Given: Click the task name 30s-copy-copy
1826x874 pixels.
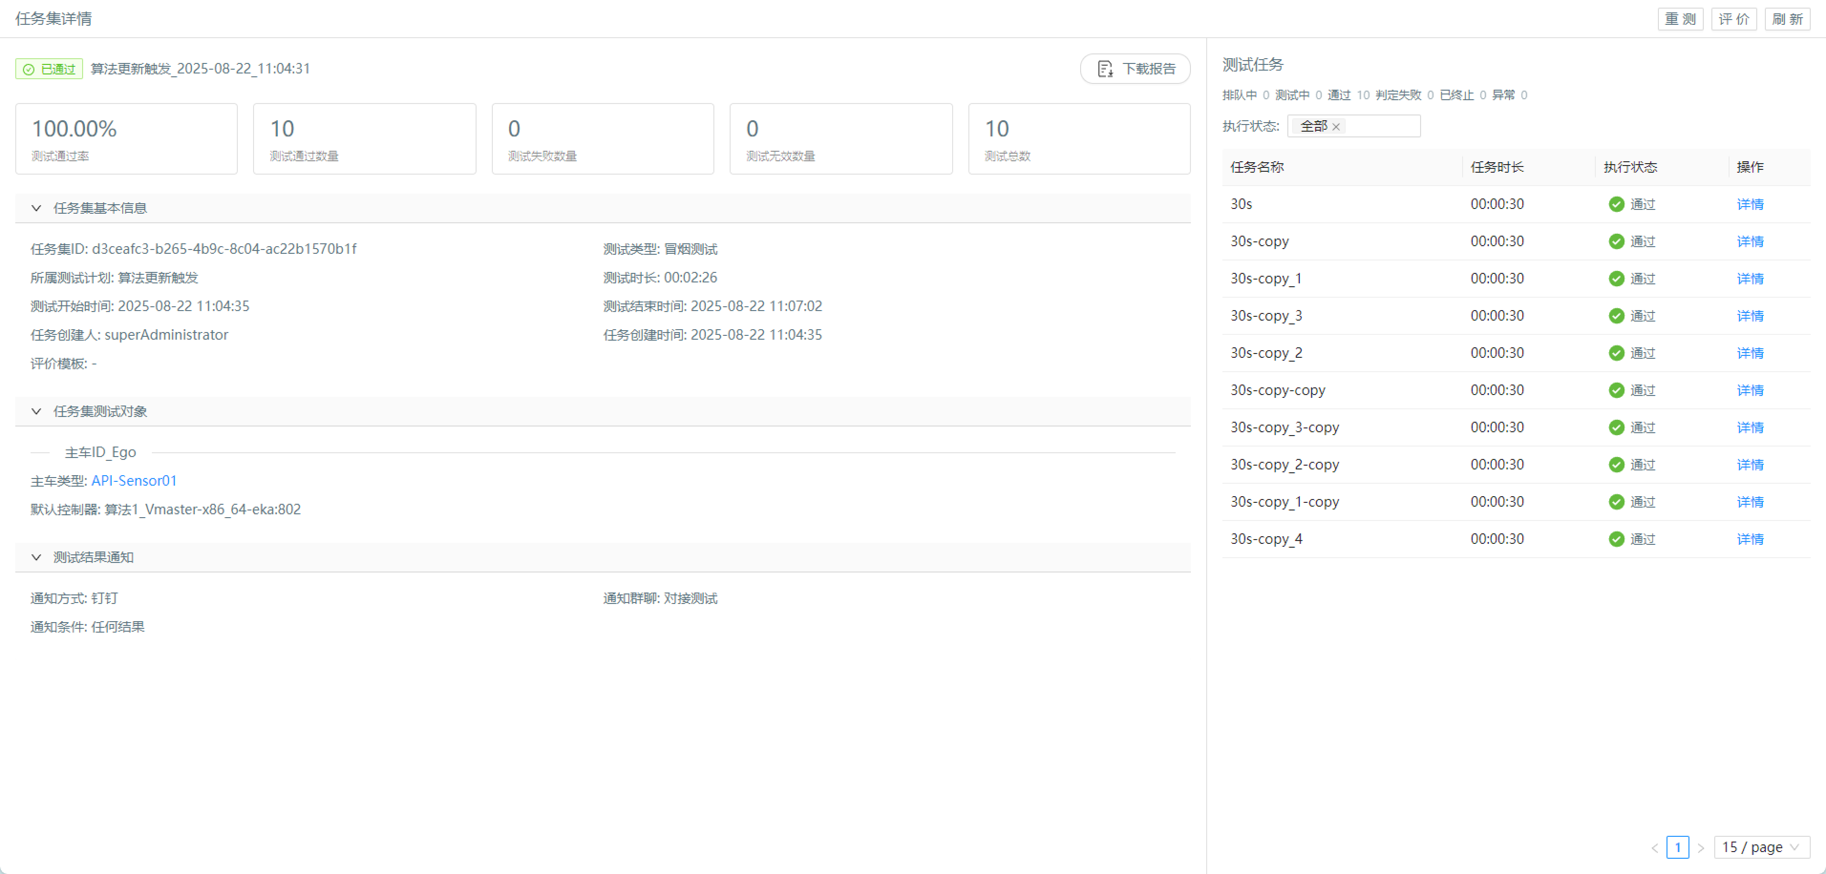Looking at the screenshot, I should 1277,390.
